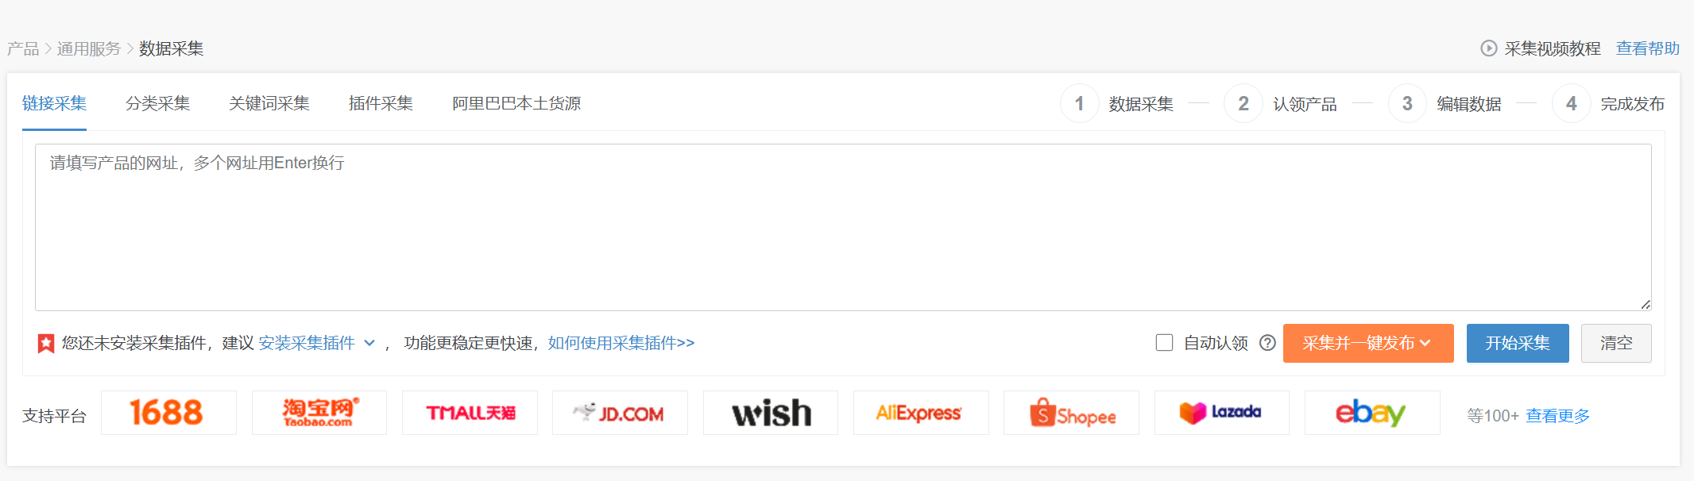
Task: Choose the TMALL platform logo
Action: pos(470,413)
